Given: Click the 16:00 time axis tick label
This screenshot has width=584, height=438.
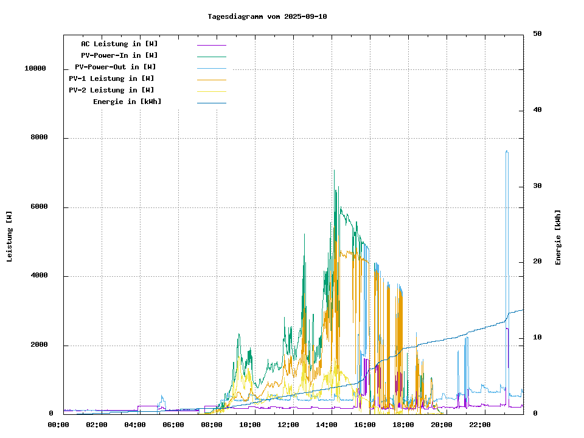Looking at the screenshot, I should tap(365, 425).
